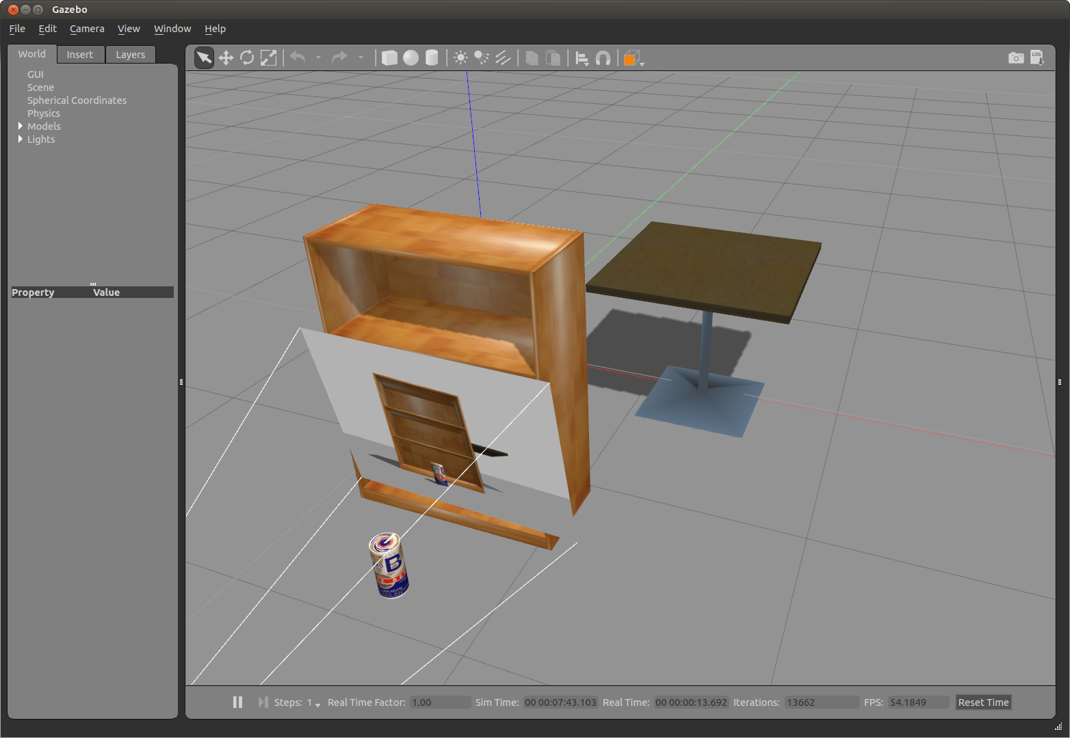This screenshot has height=738, width=1070.
Task: Switch to the Insert tab
Action: tap(80, 55)
